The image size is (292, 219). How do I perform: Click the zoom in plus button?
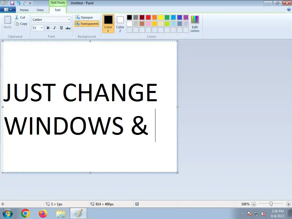point(289,204)
